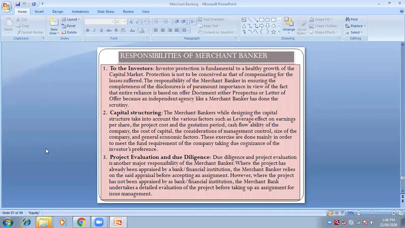The height and width of the screenshot is (228, 405).
Task: Open Google Chrome from taskbar
Action: tap(81, 222)
